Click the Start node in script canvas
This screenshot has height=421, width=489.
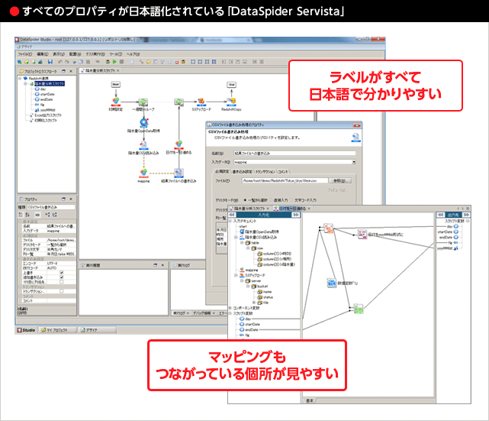116,83
